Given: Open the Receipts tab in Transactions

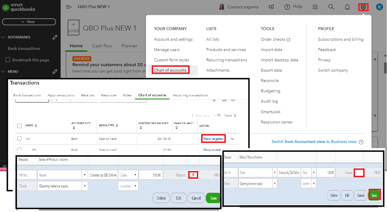Looking at the screenshot, I should point(88,95).
